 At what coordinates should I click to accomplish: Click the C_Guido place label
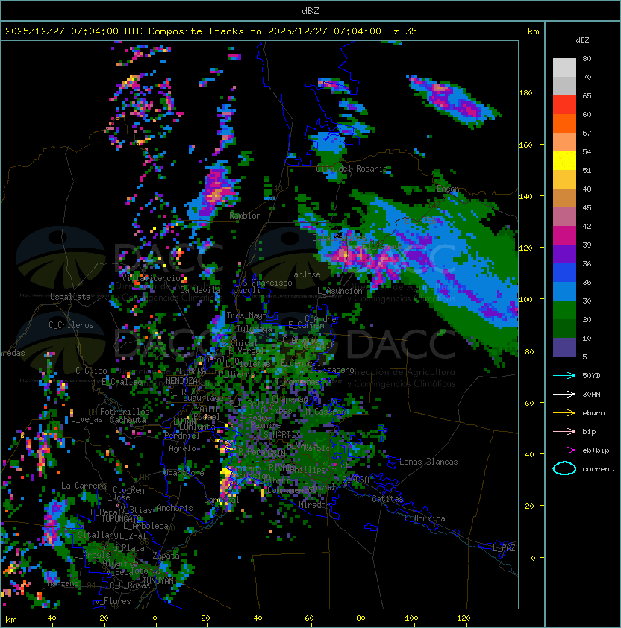(x=91, y=371)
